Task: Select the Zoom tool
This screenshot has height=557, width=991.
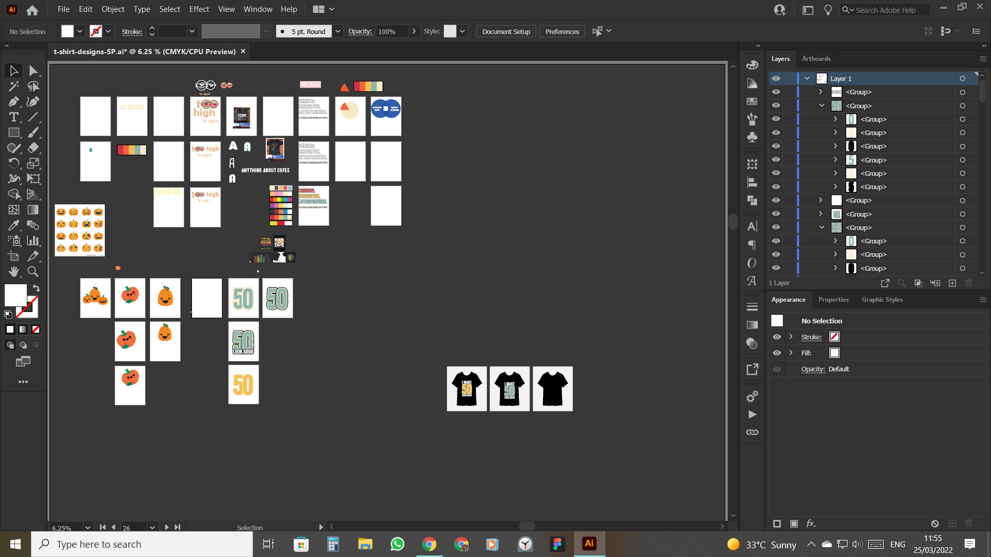Action: click(33, 272)
